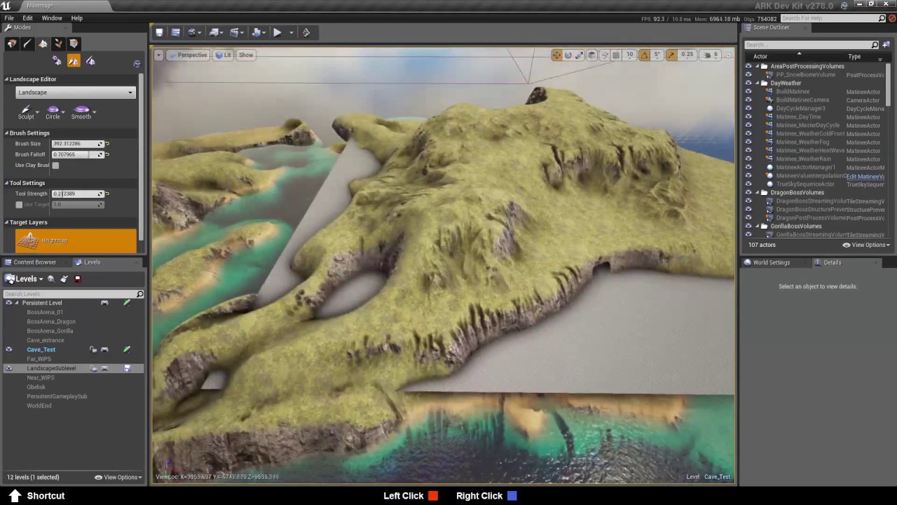
Task: Click the Perspective viewport button
Action: tap(188, 55)
